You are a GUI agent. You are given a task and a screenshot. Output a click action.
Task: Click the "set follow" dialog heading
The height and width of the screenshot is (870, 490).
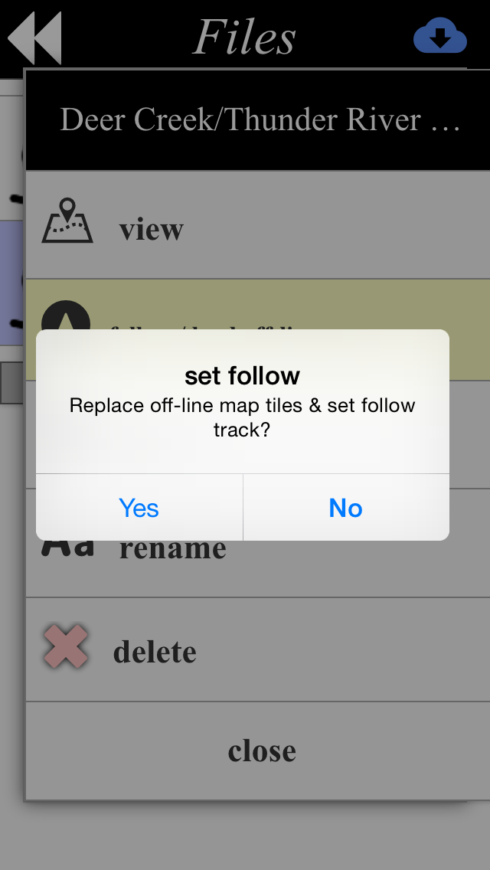pyautogui.click(x=242, y=375)
